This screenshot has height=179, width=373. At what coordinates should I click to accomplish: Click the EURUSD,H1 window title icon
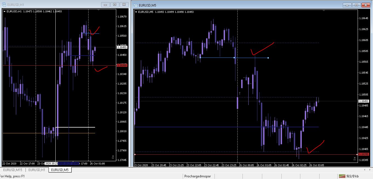(4, 5)
